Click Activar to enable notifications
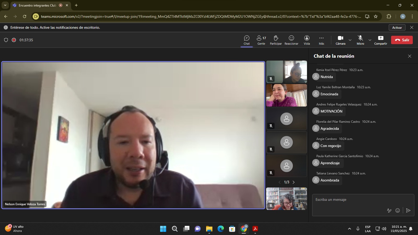The image size is (418, 235). click(397, 27)
